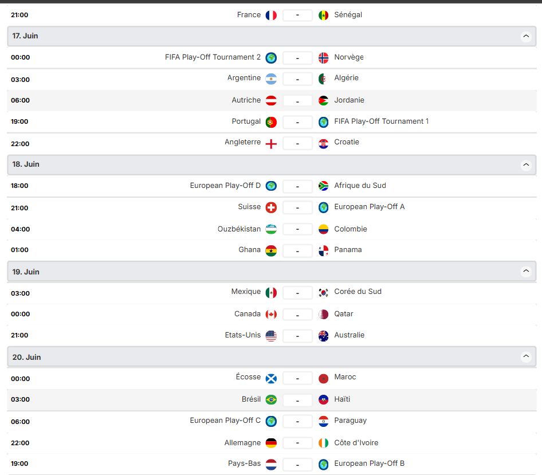Click the France flag icon
The height and width of the screenshot is (475, 542).
(x=271, y=15)
